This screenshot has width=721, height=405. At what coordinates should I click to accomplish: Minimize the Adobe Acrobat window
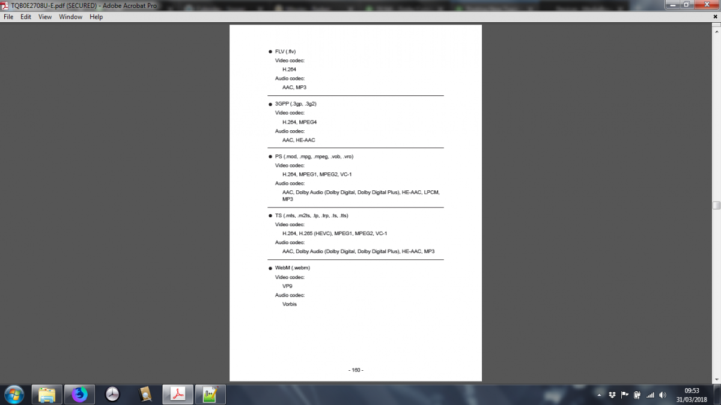click(x=672, y=4)
